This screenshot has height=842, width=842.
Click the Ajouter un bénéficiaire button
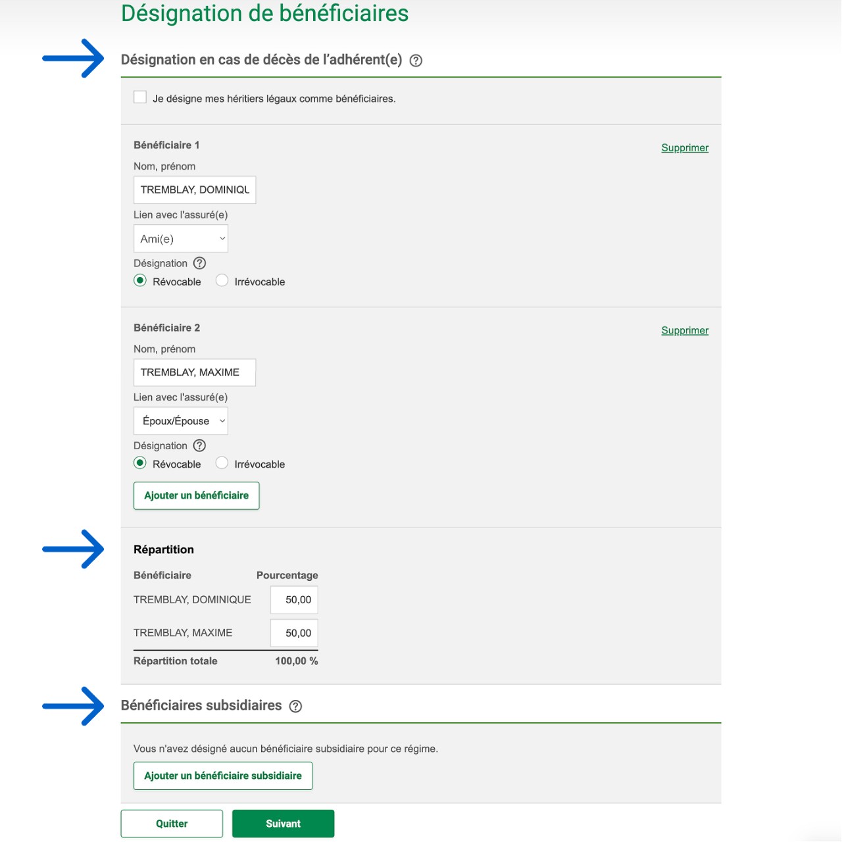[196, 495]
